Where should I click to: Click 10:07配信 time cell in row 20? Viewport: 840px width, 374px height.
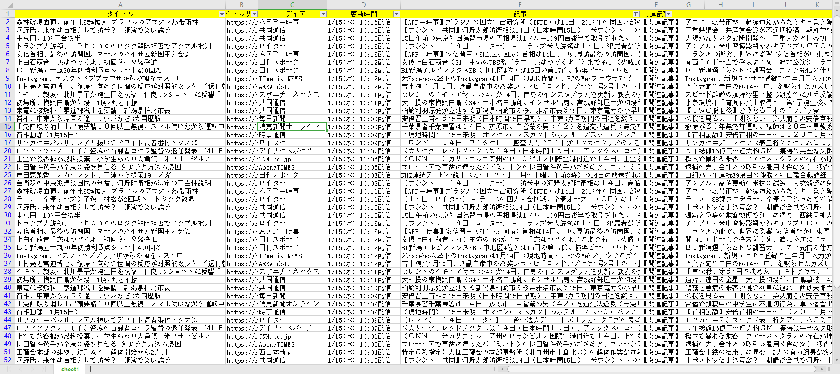[x=363, y=151]
